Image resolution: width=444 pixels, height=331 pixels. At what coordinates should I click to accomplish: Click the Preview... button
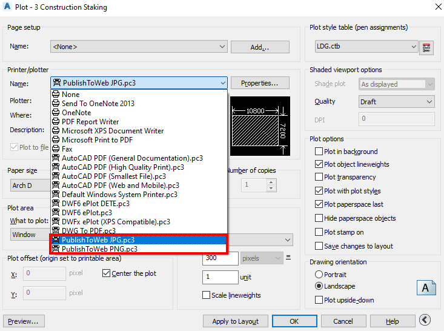pos(24,321)
